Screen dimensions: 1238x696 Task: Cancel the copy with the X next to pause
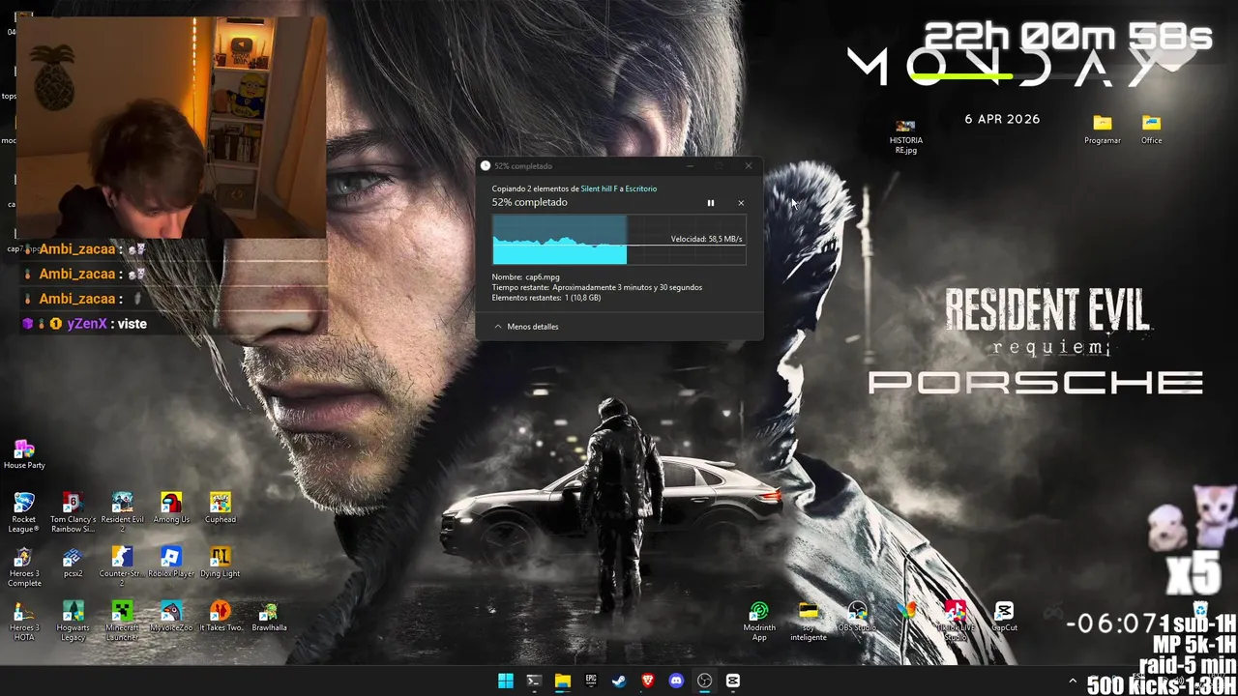(741, 203)
